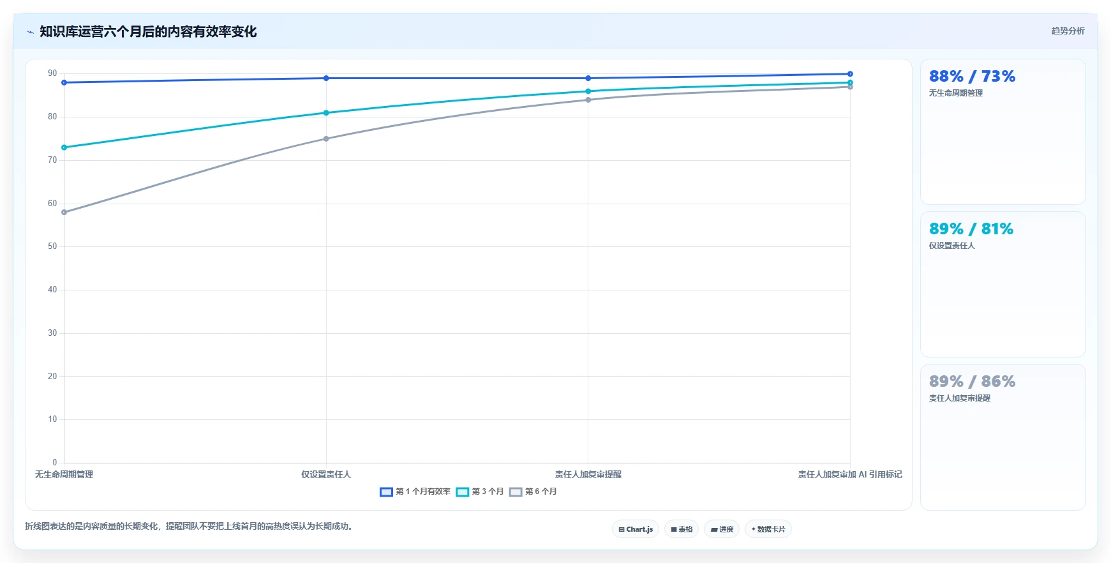This screenshot has width=1111, height=563.
Task: Click the y-axis tick label 0
Action: coord(55,463)
